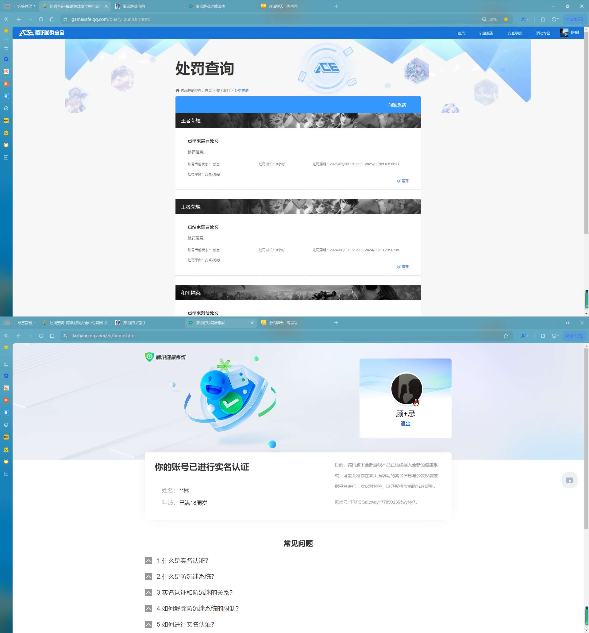This screenshot has height=633, width=589.
Task: Expand FAQ 1.什么是实名认证?
Action: 148,561
